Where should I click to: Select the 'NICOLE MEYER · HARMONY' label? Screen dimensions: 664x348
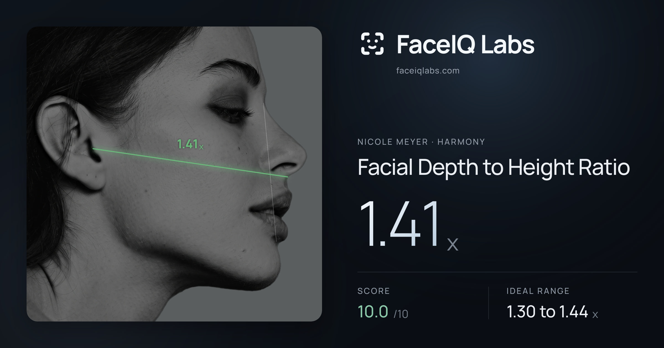(421, 142)
